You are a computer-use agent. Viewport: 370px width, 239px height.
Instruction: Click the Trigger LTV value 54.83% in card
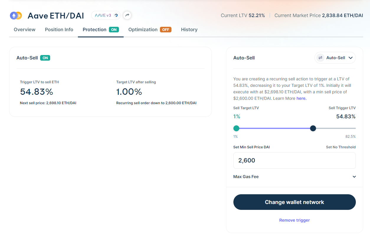[x=37, y=92]
